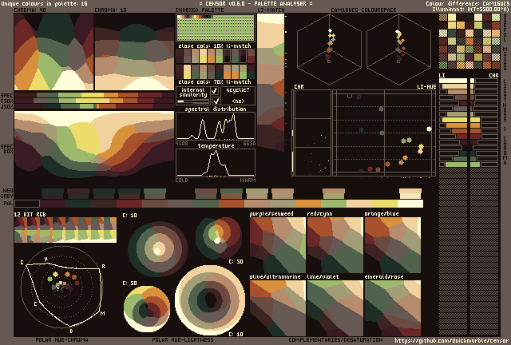Toggle the lower checkmark left of the acyclic box

tap(216, 101)
